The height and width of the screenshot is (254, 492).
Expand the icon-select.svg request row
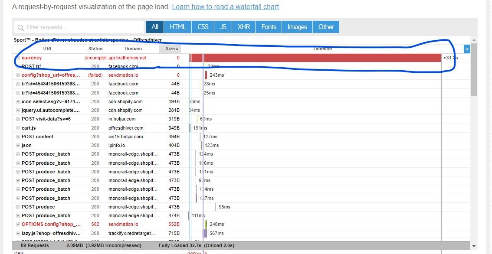pos(18,101)
